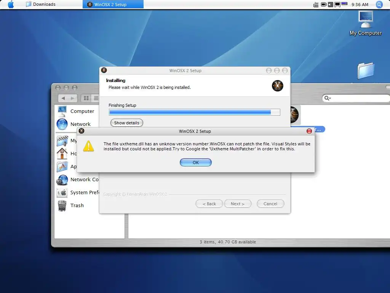Click the 9:36 AM clock
The width and height of the screenshot is (390, 293).
[x=360, y=5]
